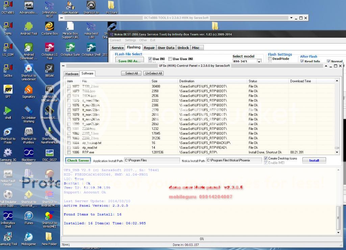Viewport: 346px width, 250px height.
Task: Click file list scroll down arrow
Action: click(337, 152)
